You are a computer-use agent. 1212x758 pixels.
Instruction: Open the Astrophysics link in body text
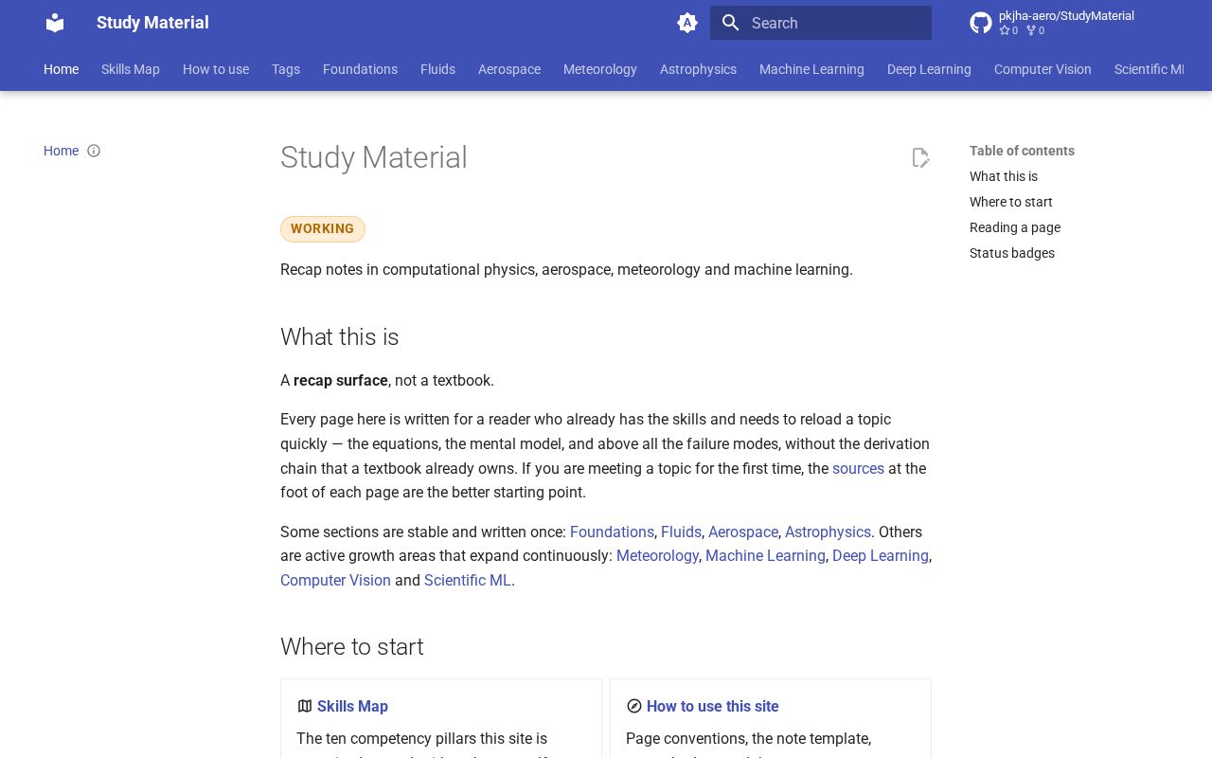(828, 532)
